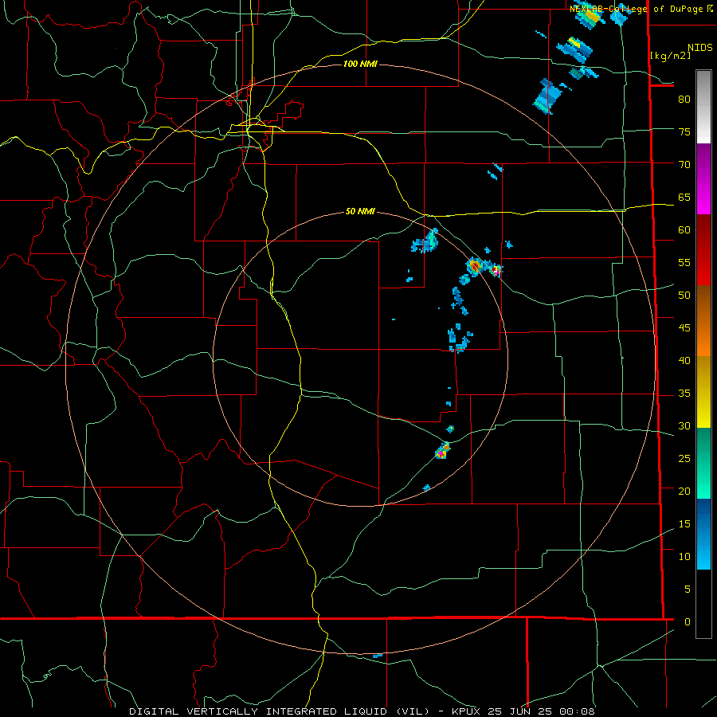Click the NIDS label above the scale
The width and height of the screenshot is (717, 717).
700,48
